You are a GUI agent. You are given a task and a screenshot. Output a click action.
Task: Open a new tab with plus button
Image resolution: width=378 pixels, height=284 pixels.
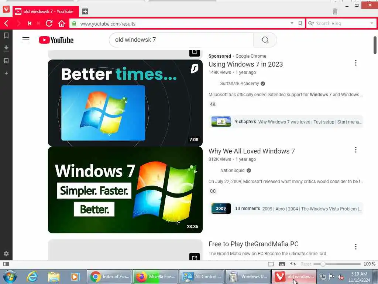click(85, 11)
